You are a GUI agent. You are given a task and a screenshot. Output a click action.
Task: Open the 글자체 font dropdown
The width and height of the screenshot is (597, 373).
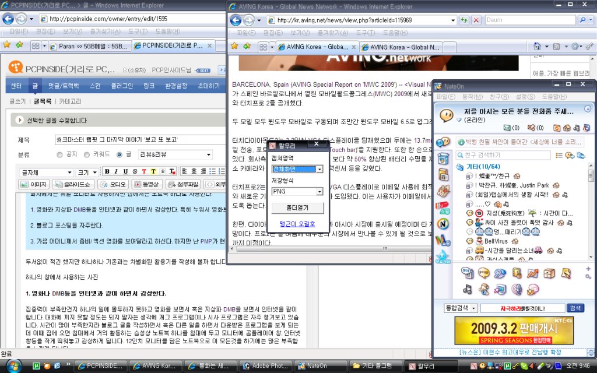pos(46,173)
